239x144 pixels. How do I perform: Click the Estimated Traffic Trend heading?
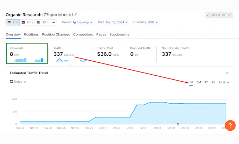point(29,73)
